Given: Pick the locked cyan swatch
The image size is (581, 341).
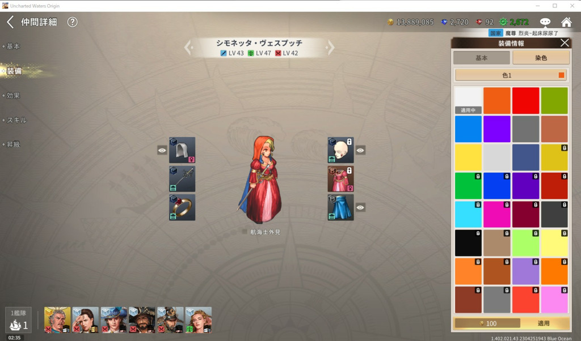Looking at the screenshot, I should tap(468, 214).
